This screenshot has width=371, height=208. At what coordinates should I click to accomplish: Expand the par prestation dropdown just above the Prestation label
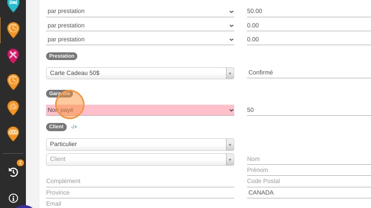tap(140, 39)
